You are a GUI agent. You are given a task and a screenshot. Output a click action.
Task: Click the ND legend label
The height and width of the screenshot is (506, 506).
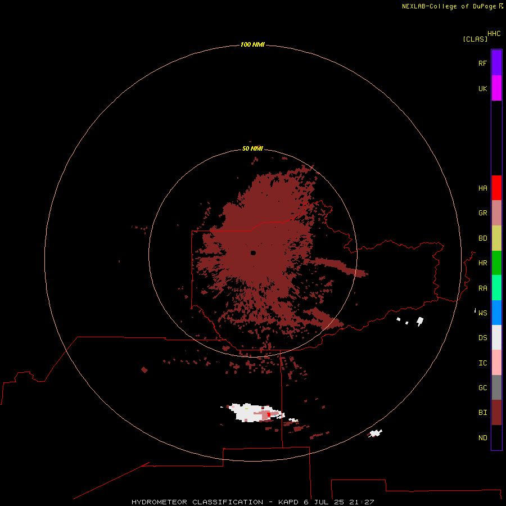pyautogui.click(x=482, y=437)
